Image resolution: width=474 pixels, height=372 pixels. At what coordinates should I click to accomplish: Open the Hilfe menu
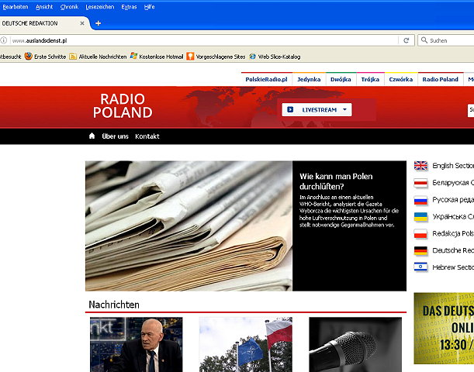(149, 7)
